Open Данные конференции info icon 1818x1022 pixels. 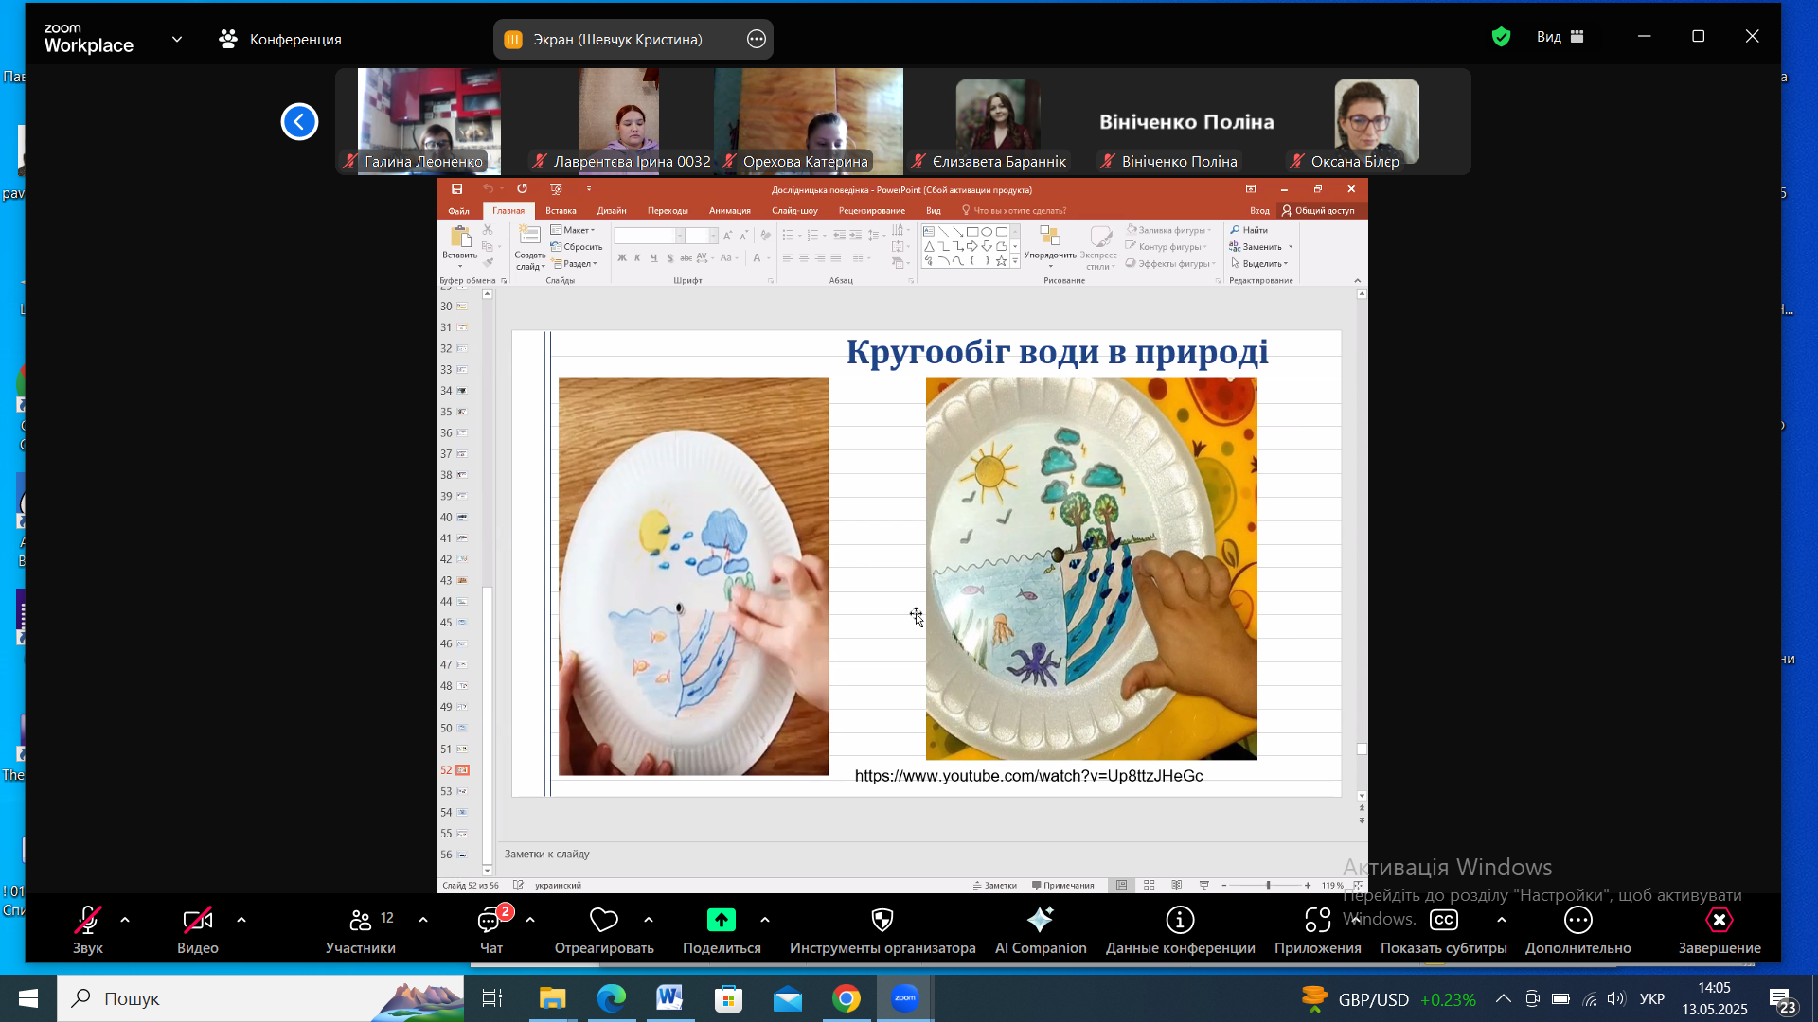click(x=1180, y=920)
